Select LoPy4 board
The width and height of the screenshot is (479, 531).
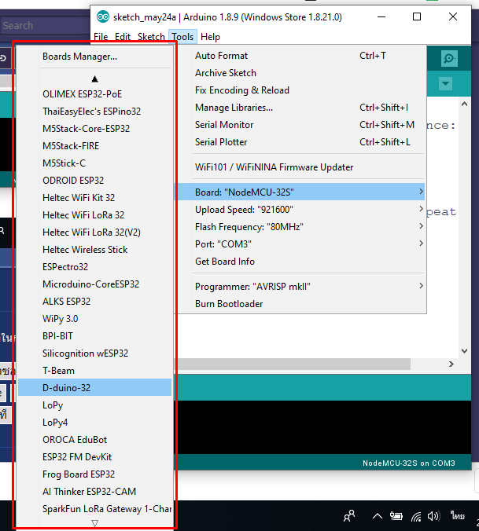coord(95,422)
